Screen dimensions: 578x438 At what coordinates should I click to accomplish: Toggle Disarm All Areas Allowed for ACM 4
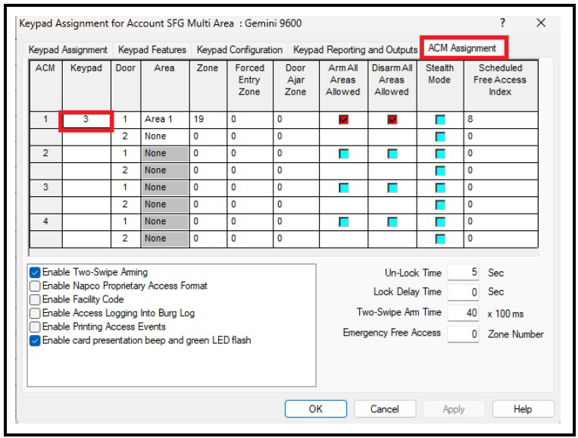click(392, 222)
